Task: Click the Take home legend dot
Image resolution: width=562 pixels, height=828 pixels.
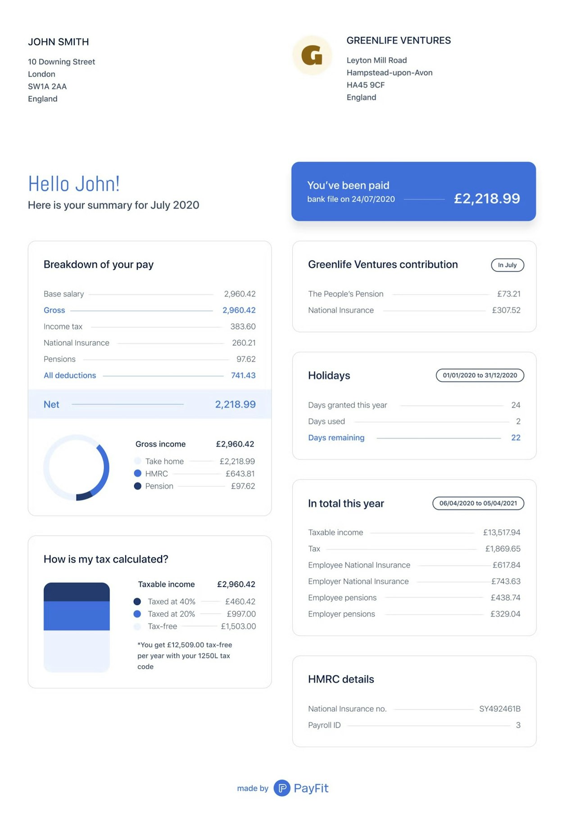Action: tap(138, 461)
